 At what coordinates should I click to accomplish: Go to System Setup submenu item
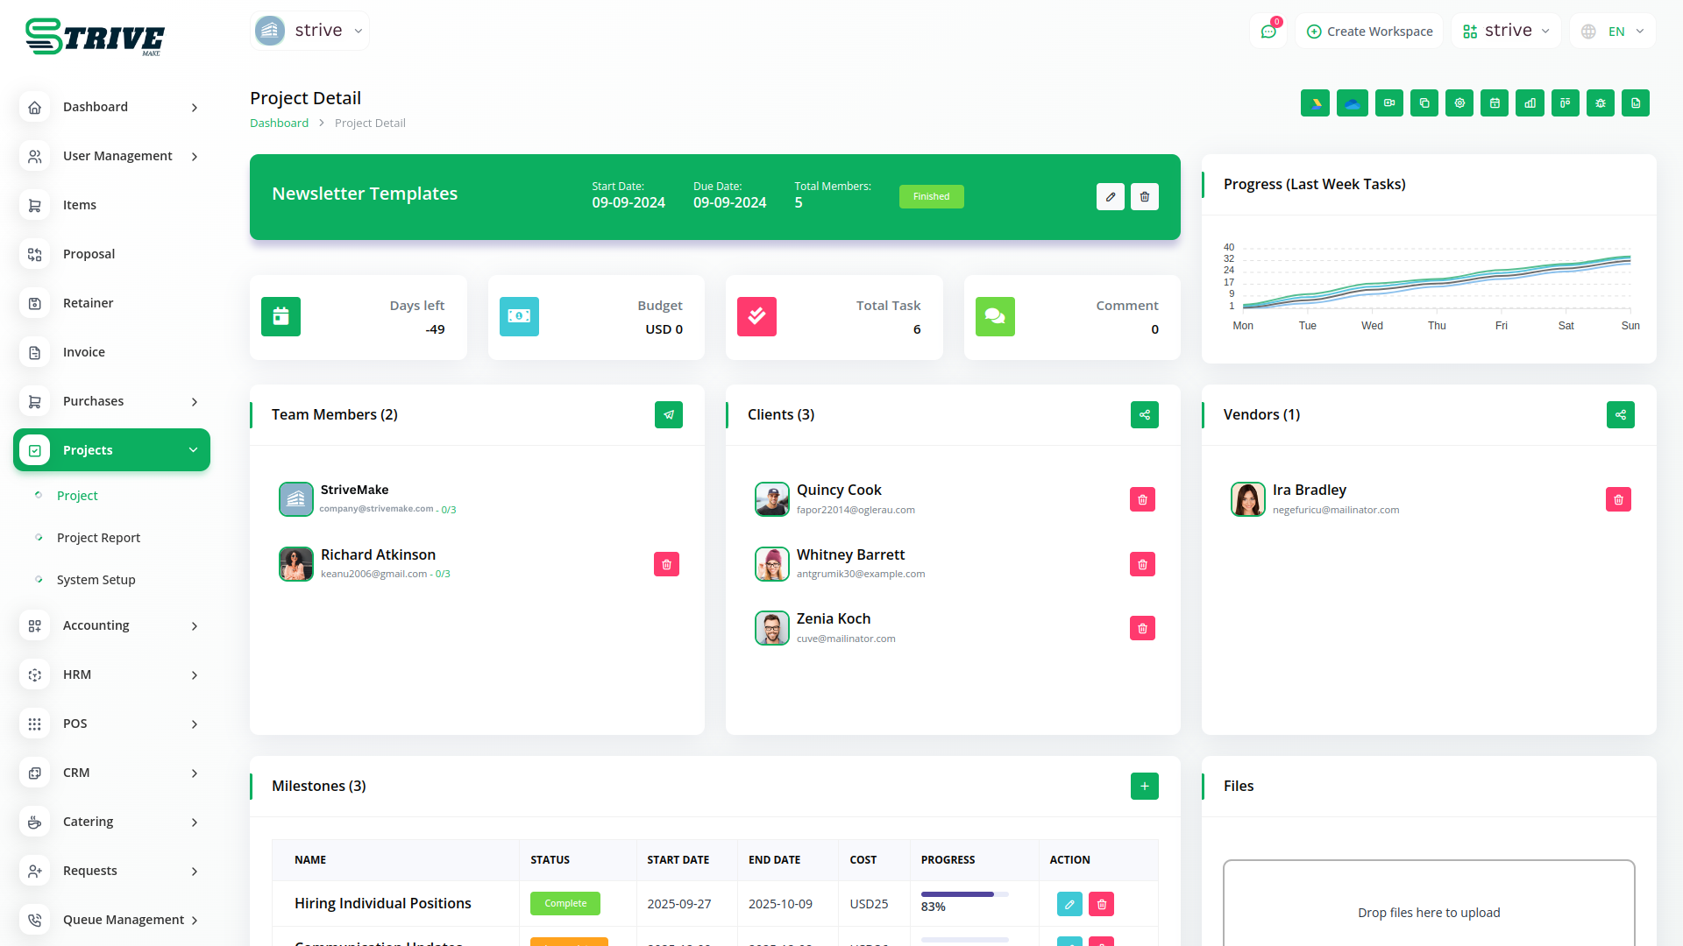96,580
